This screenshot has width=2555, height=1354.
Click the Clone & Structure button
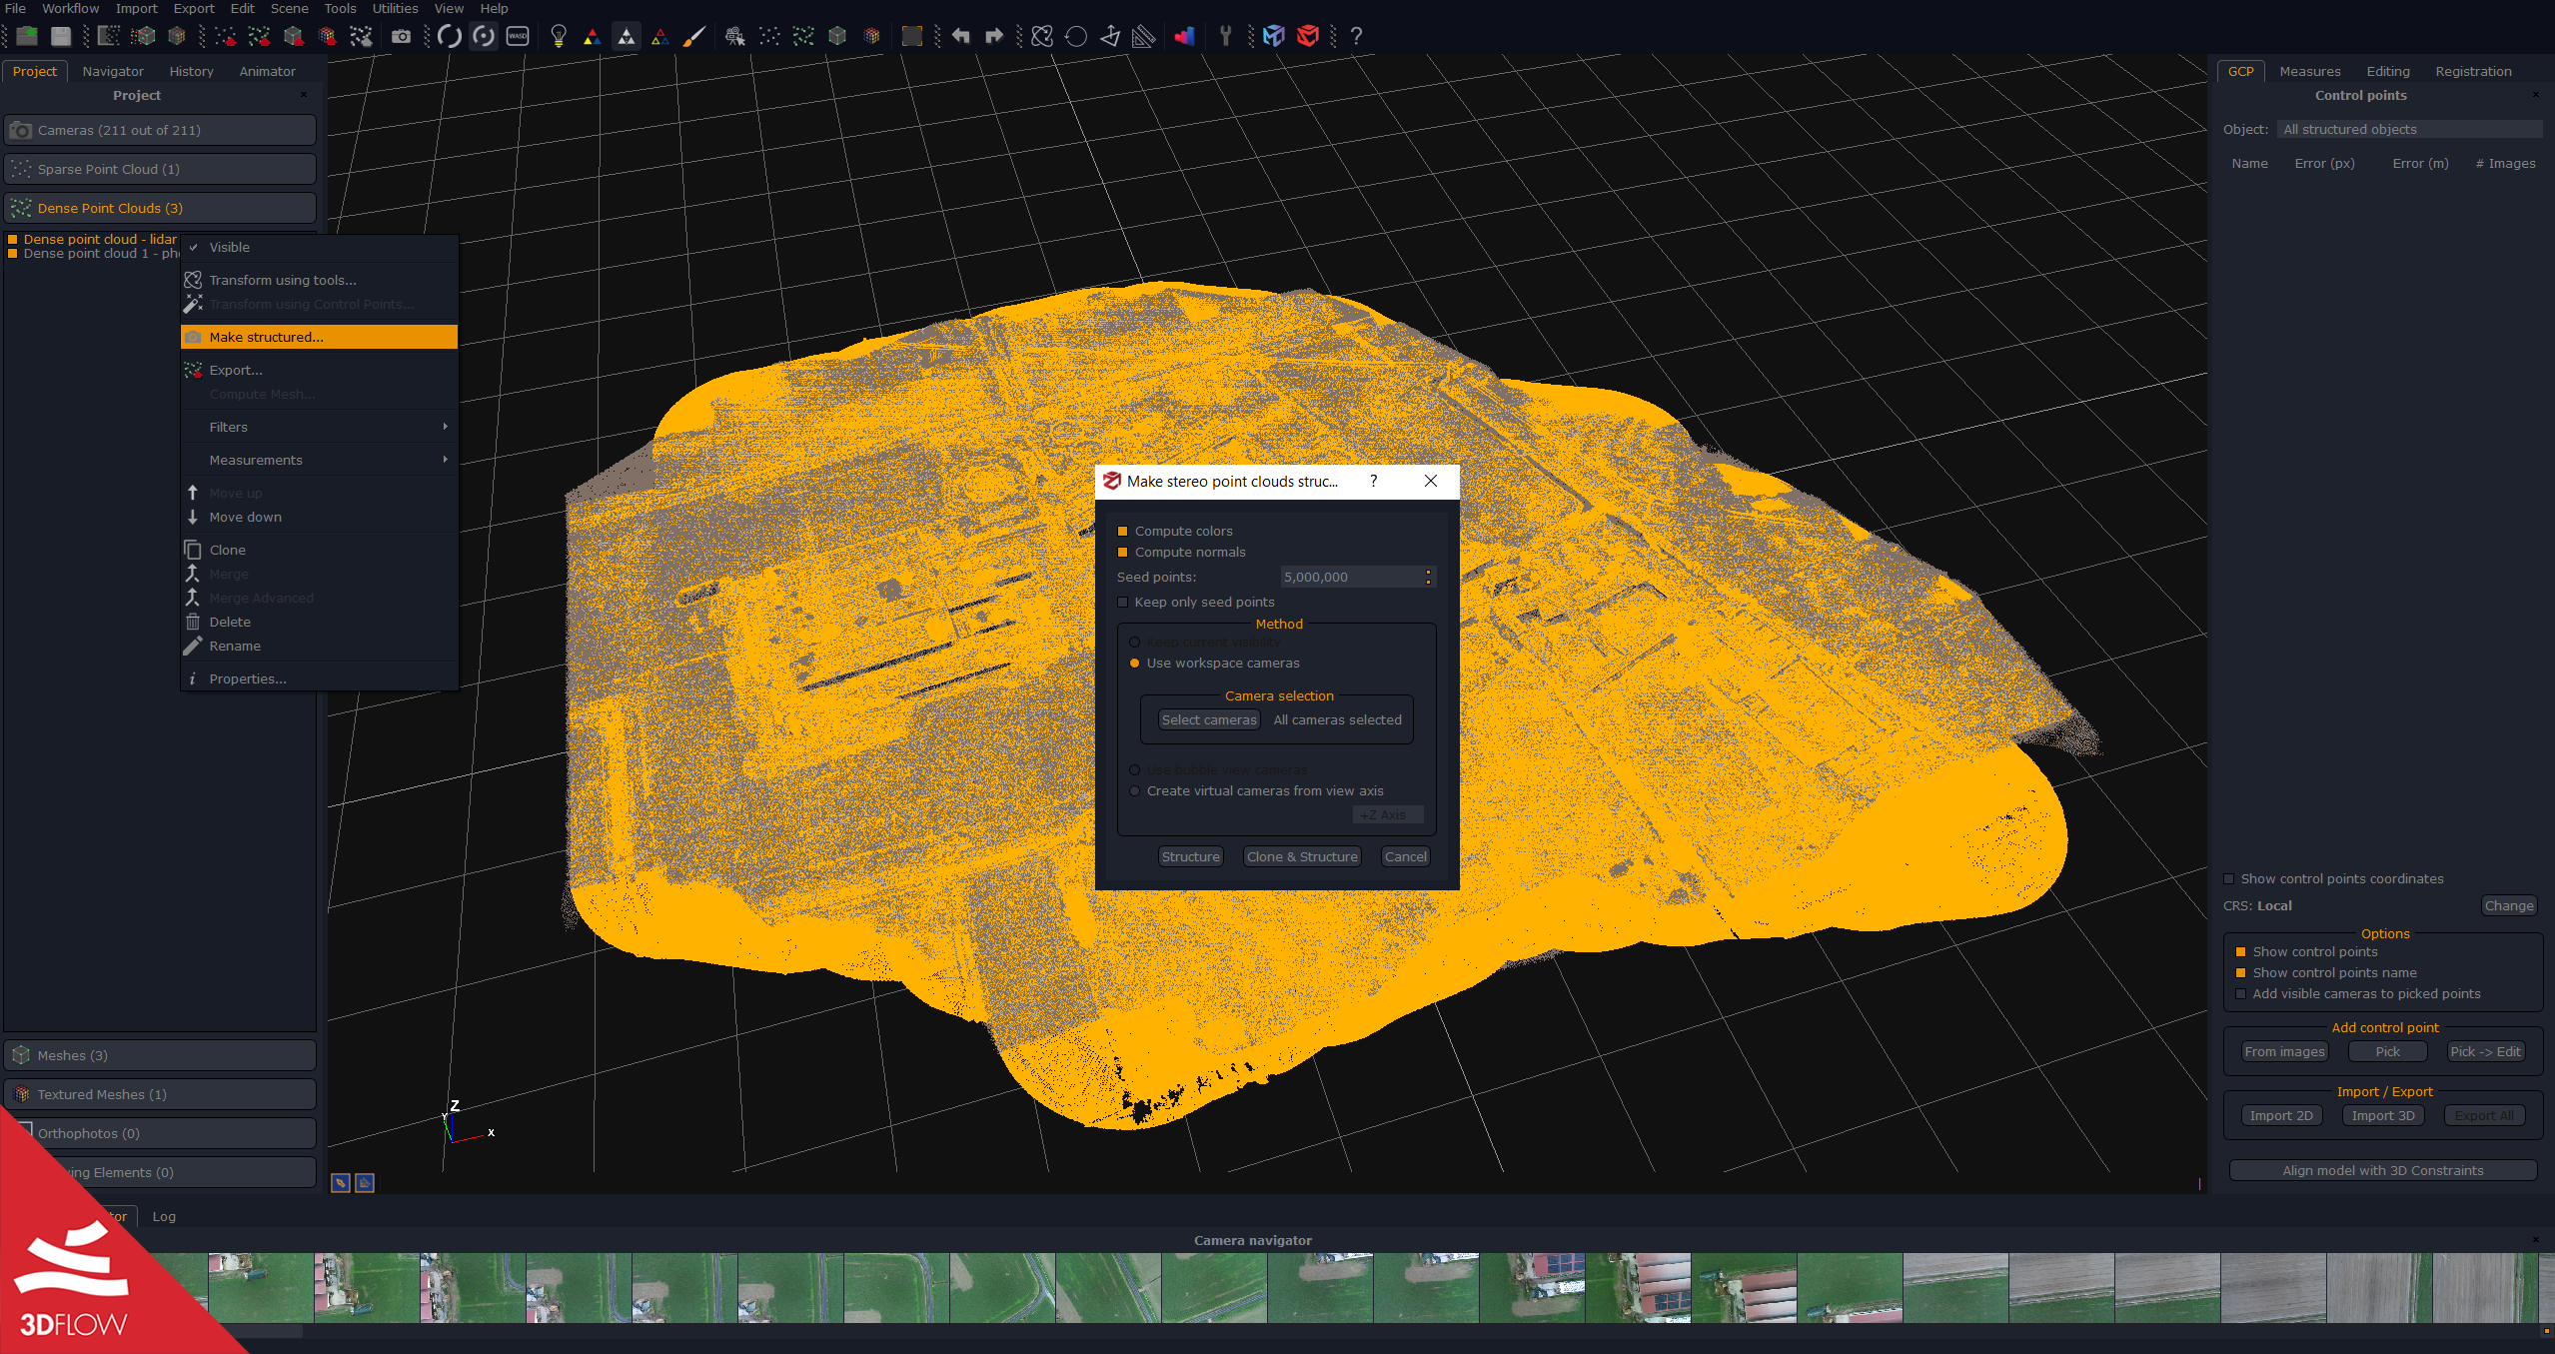coord(1302,856)
